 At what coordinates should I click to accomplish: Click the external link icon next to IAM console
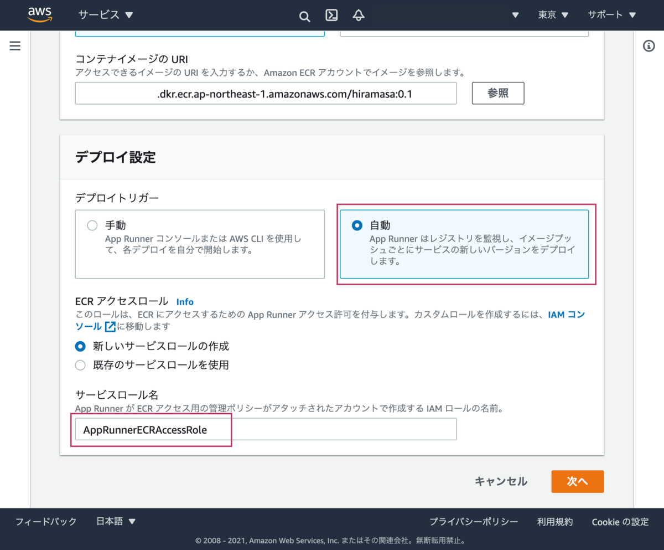point(110,327)
